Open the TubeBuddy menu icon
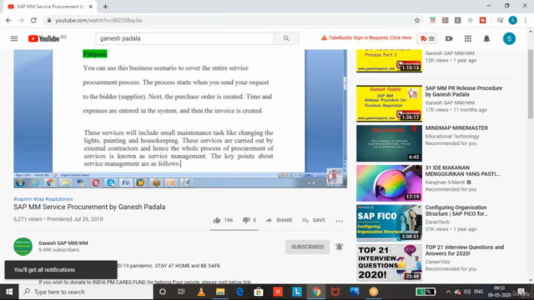Viewport: 534px width, 300px height. click(x=427, y=38)
